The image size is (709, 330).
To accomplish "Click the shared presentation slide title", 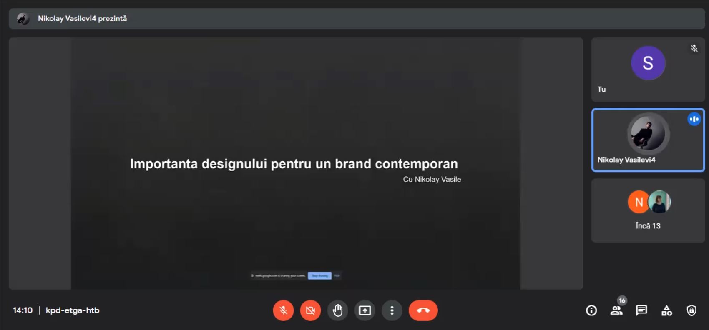I will [294, 164].
